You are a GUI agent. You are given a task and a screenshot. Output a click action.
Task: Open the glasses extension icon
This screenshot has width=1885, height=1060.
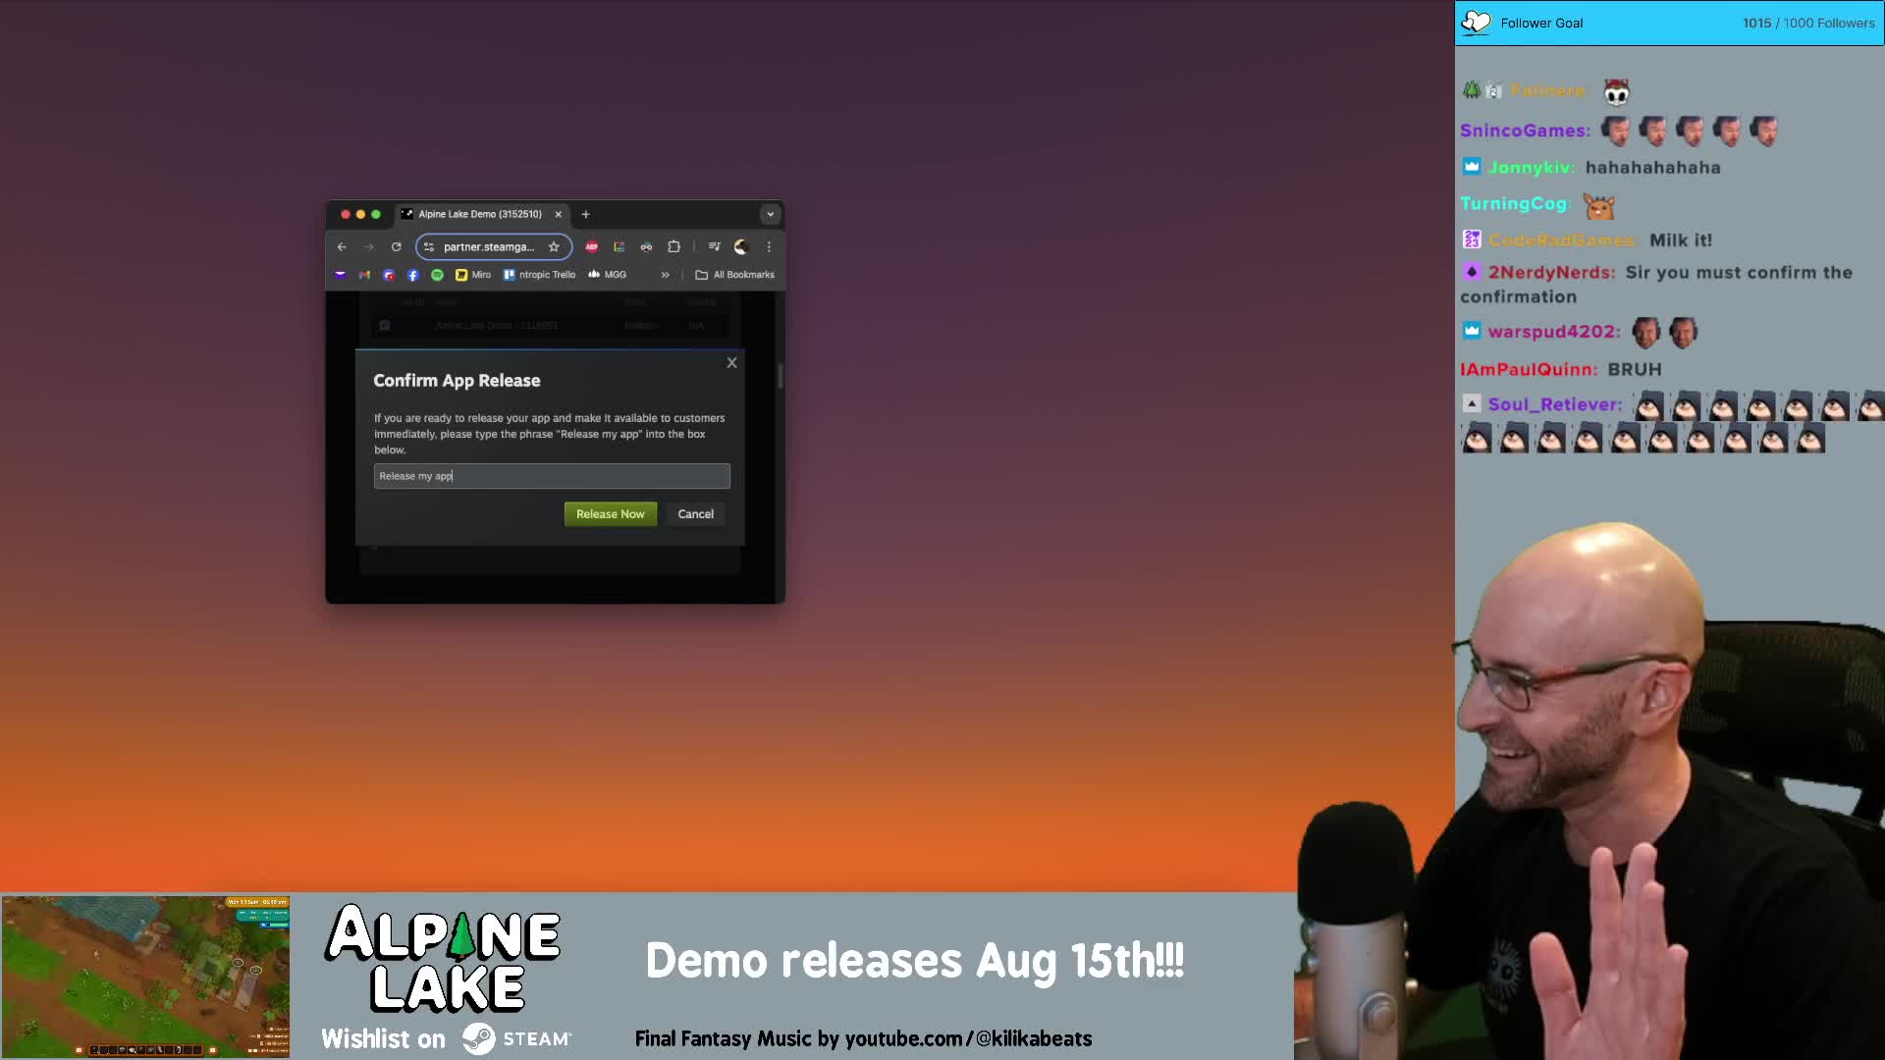[x=647, y=247]
